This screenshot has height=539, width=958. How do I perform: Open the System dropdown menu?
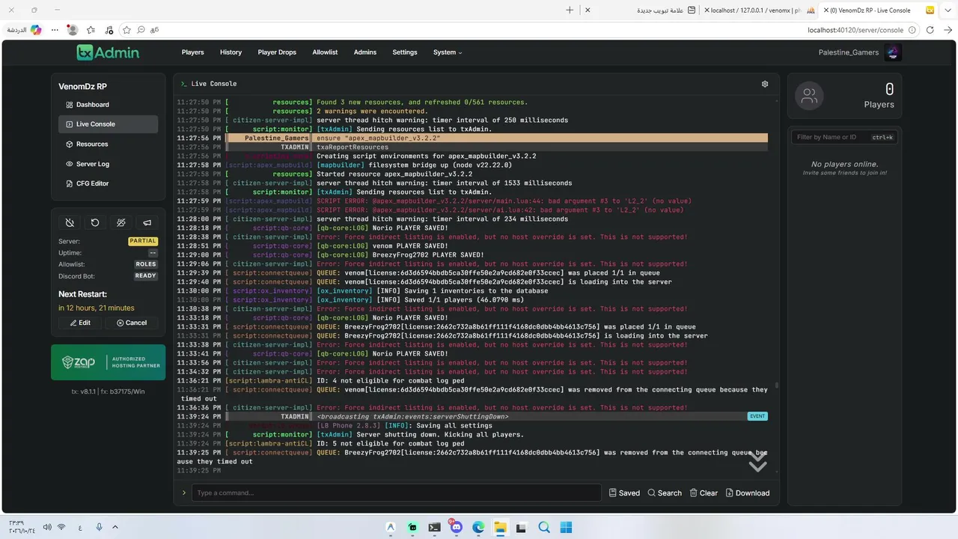coord(448,52)
